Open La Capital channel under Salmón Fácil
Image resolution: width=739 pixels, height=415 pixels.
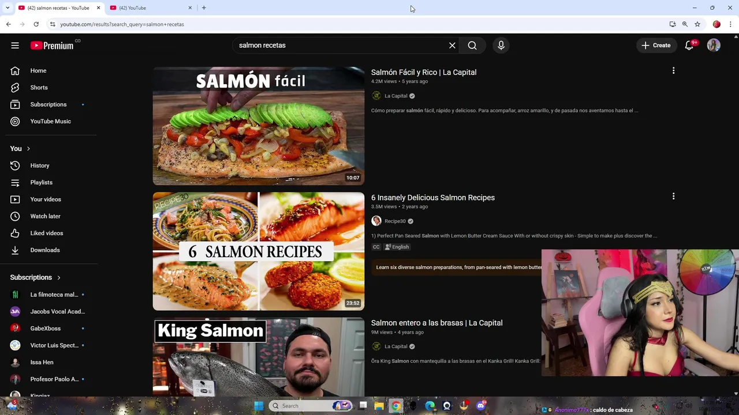pyautogui.click(x=395, y=96)
